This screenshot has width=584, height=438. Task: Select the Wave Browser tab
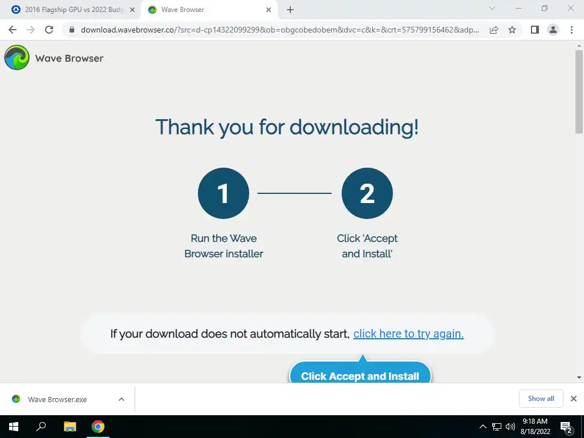pyautogui.click(x=209, y=10)
